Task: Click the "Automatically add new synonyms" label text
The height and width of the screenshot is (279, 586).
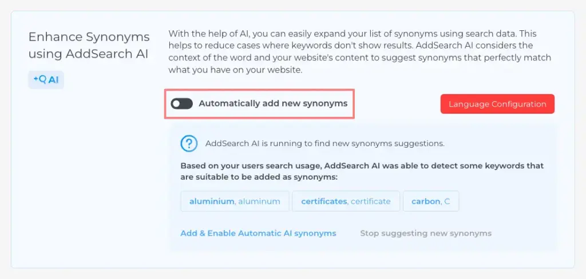Action: click(273, 104)
